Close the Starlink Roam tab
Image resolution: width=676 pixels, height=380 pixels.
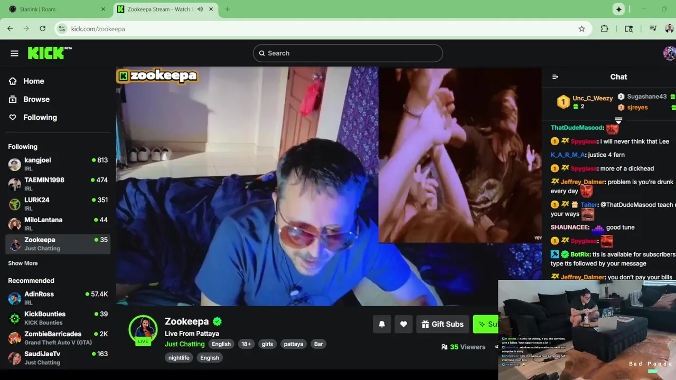[103, 9]
